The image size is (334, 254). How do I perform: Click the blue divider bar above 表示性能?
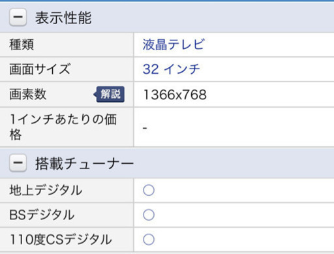pyautogui.click(x=167, y=1)
